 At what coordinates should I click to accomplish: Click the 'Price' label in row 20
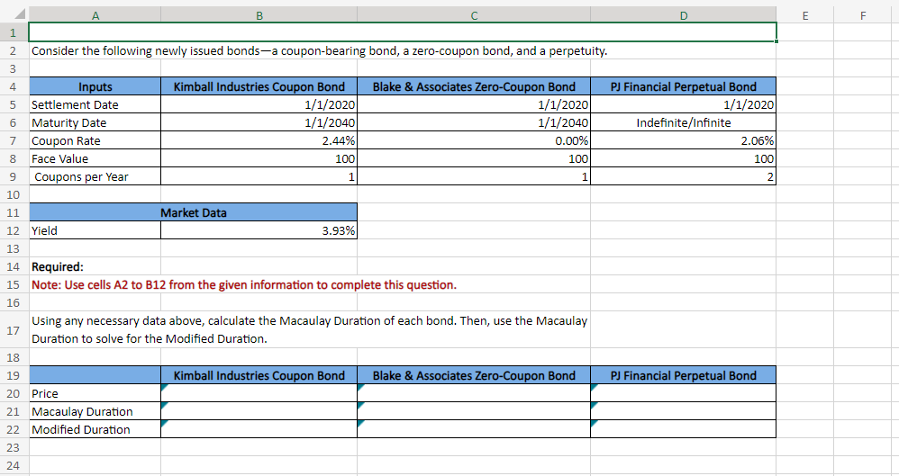95,393
